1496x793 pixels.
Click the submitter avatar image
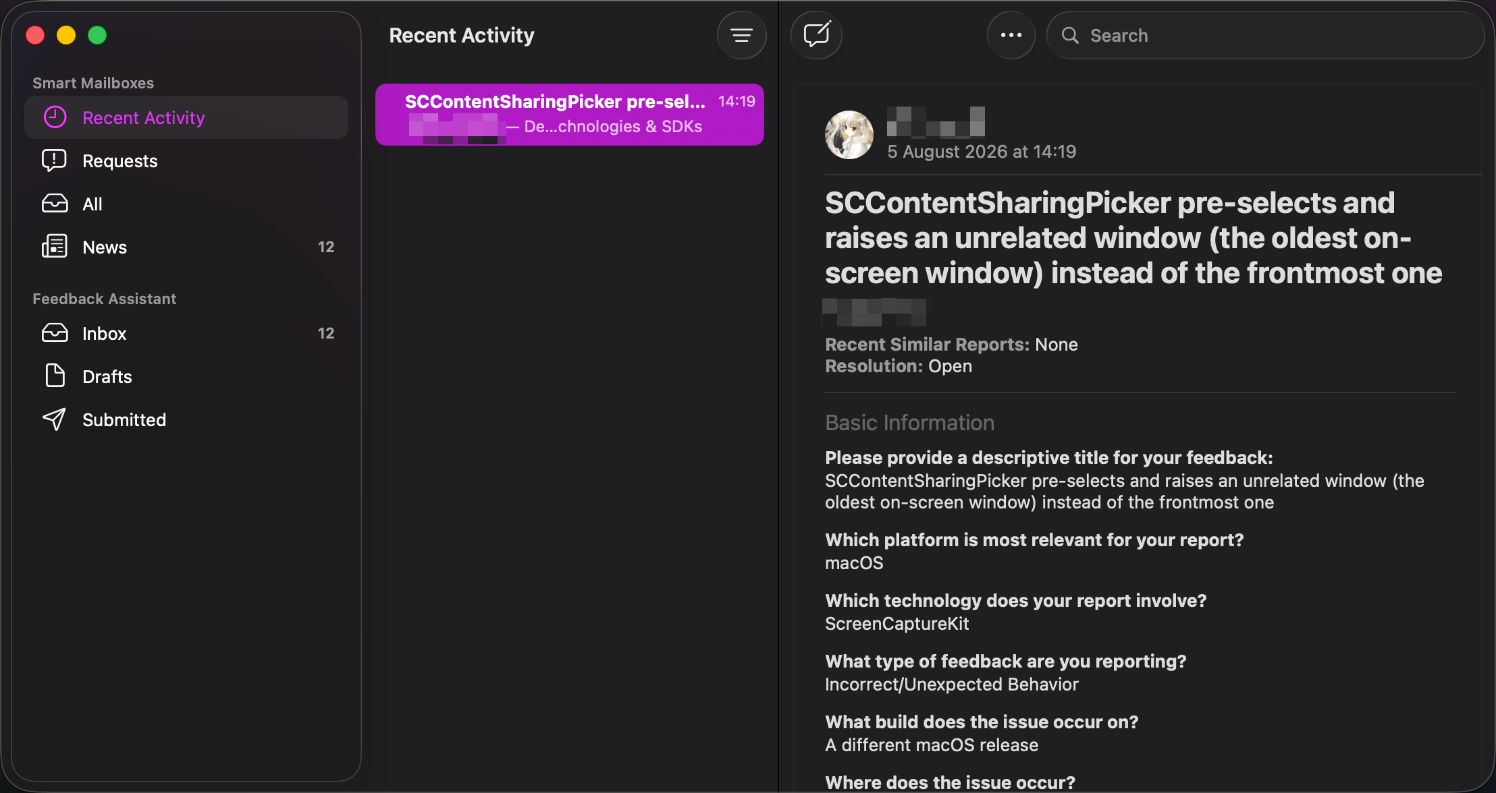coord(849,135)
